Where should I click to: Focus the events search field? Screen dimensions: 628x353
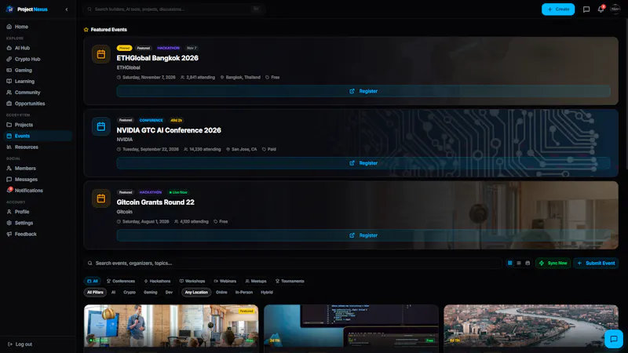(x=293, y=264)
